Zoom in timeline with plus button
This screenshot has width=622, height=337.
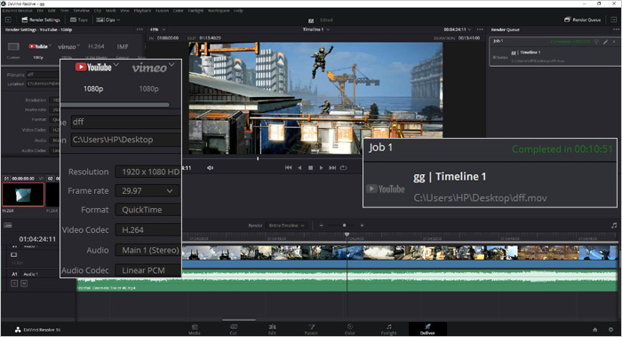click(x=362, y=226)
